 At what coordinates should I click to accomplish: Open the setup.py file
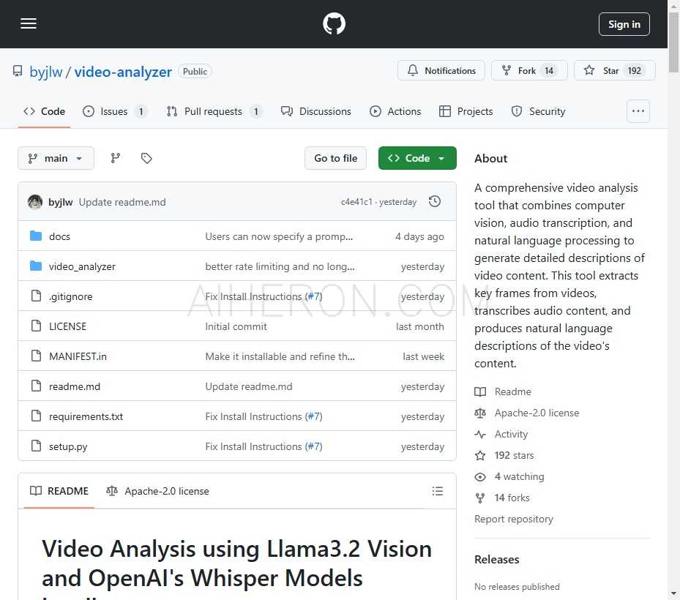coord(68,446)
